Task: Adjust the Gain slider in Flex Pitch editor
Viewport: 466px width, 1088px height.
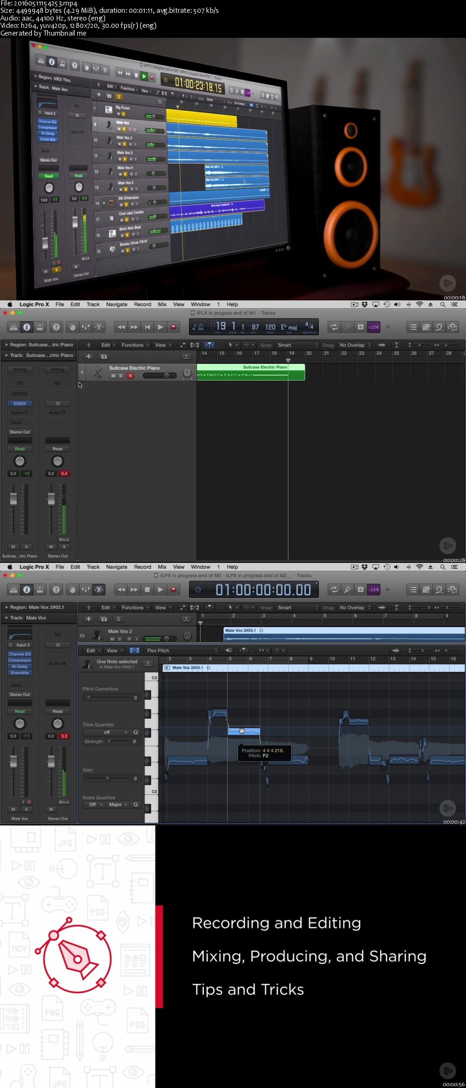Action: [107, 779]
